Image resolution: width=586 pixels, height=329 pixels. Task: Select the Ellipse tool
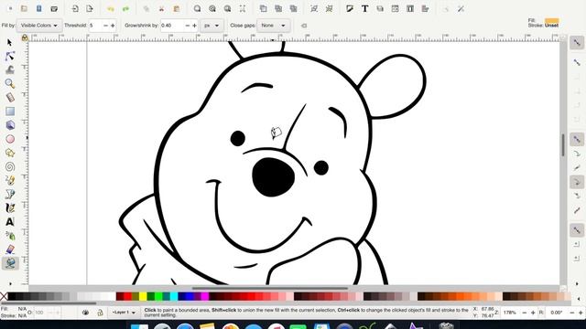[10, 139]
